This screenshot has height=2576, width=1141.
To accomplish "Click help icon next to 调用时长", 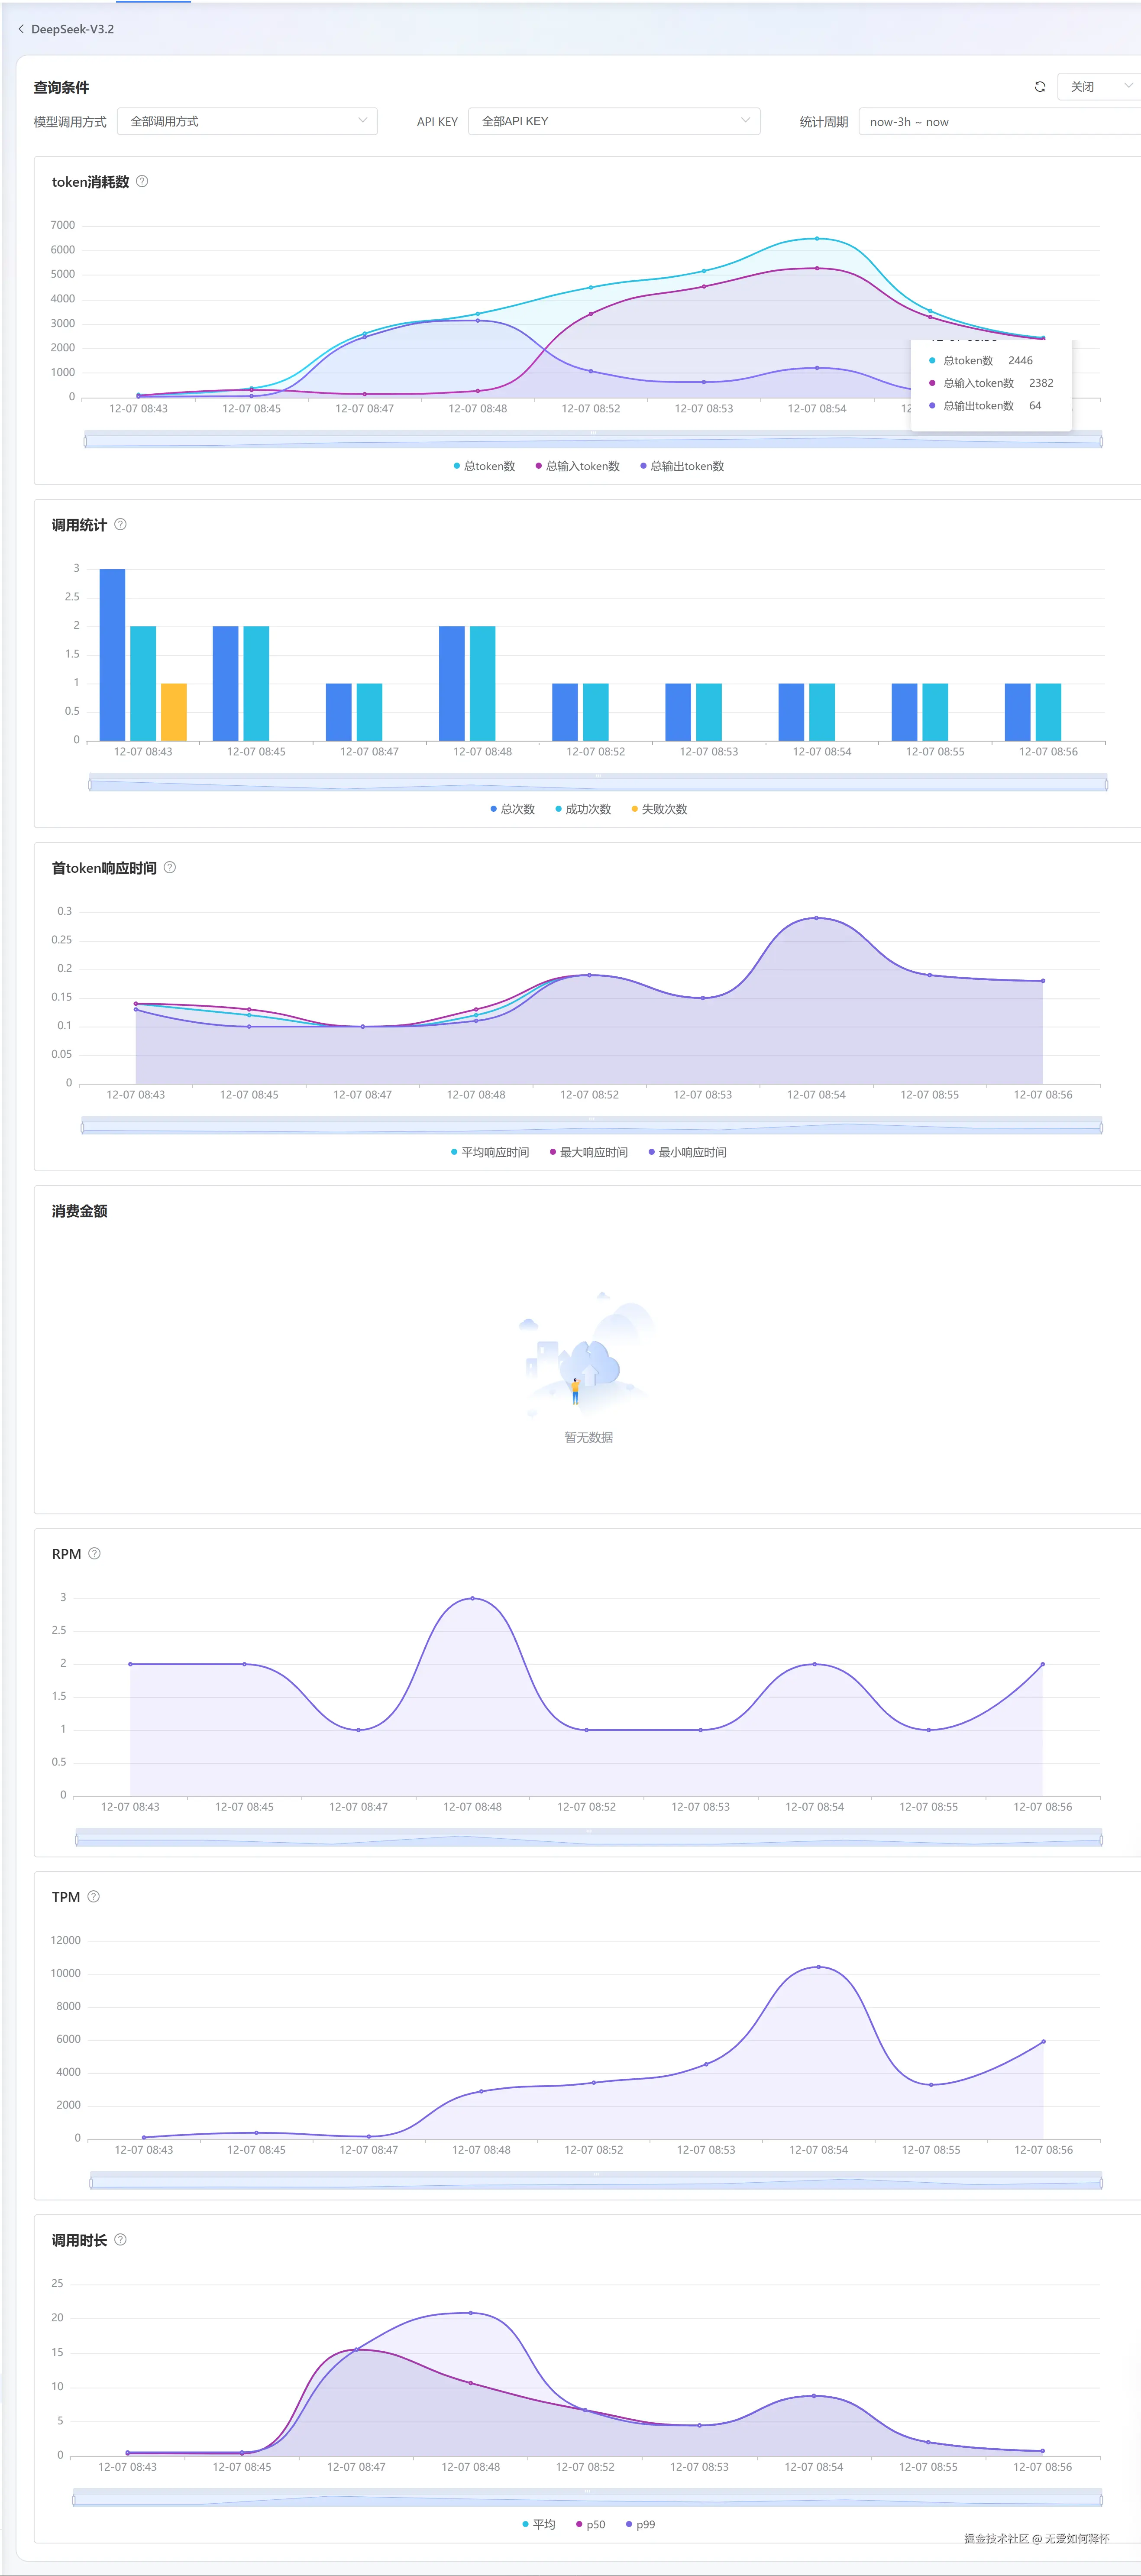I will click(x=120, y=2239).
